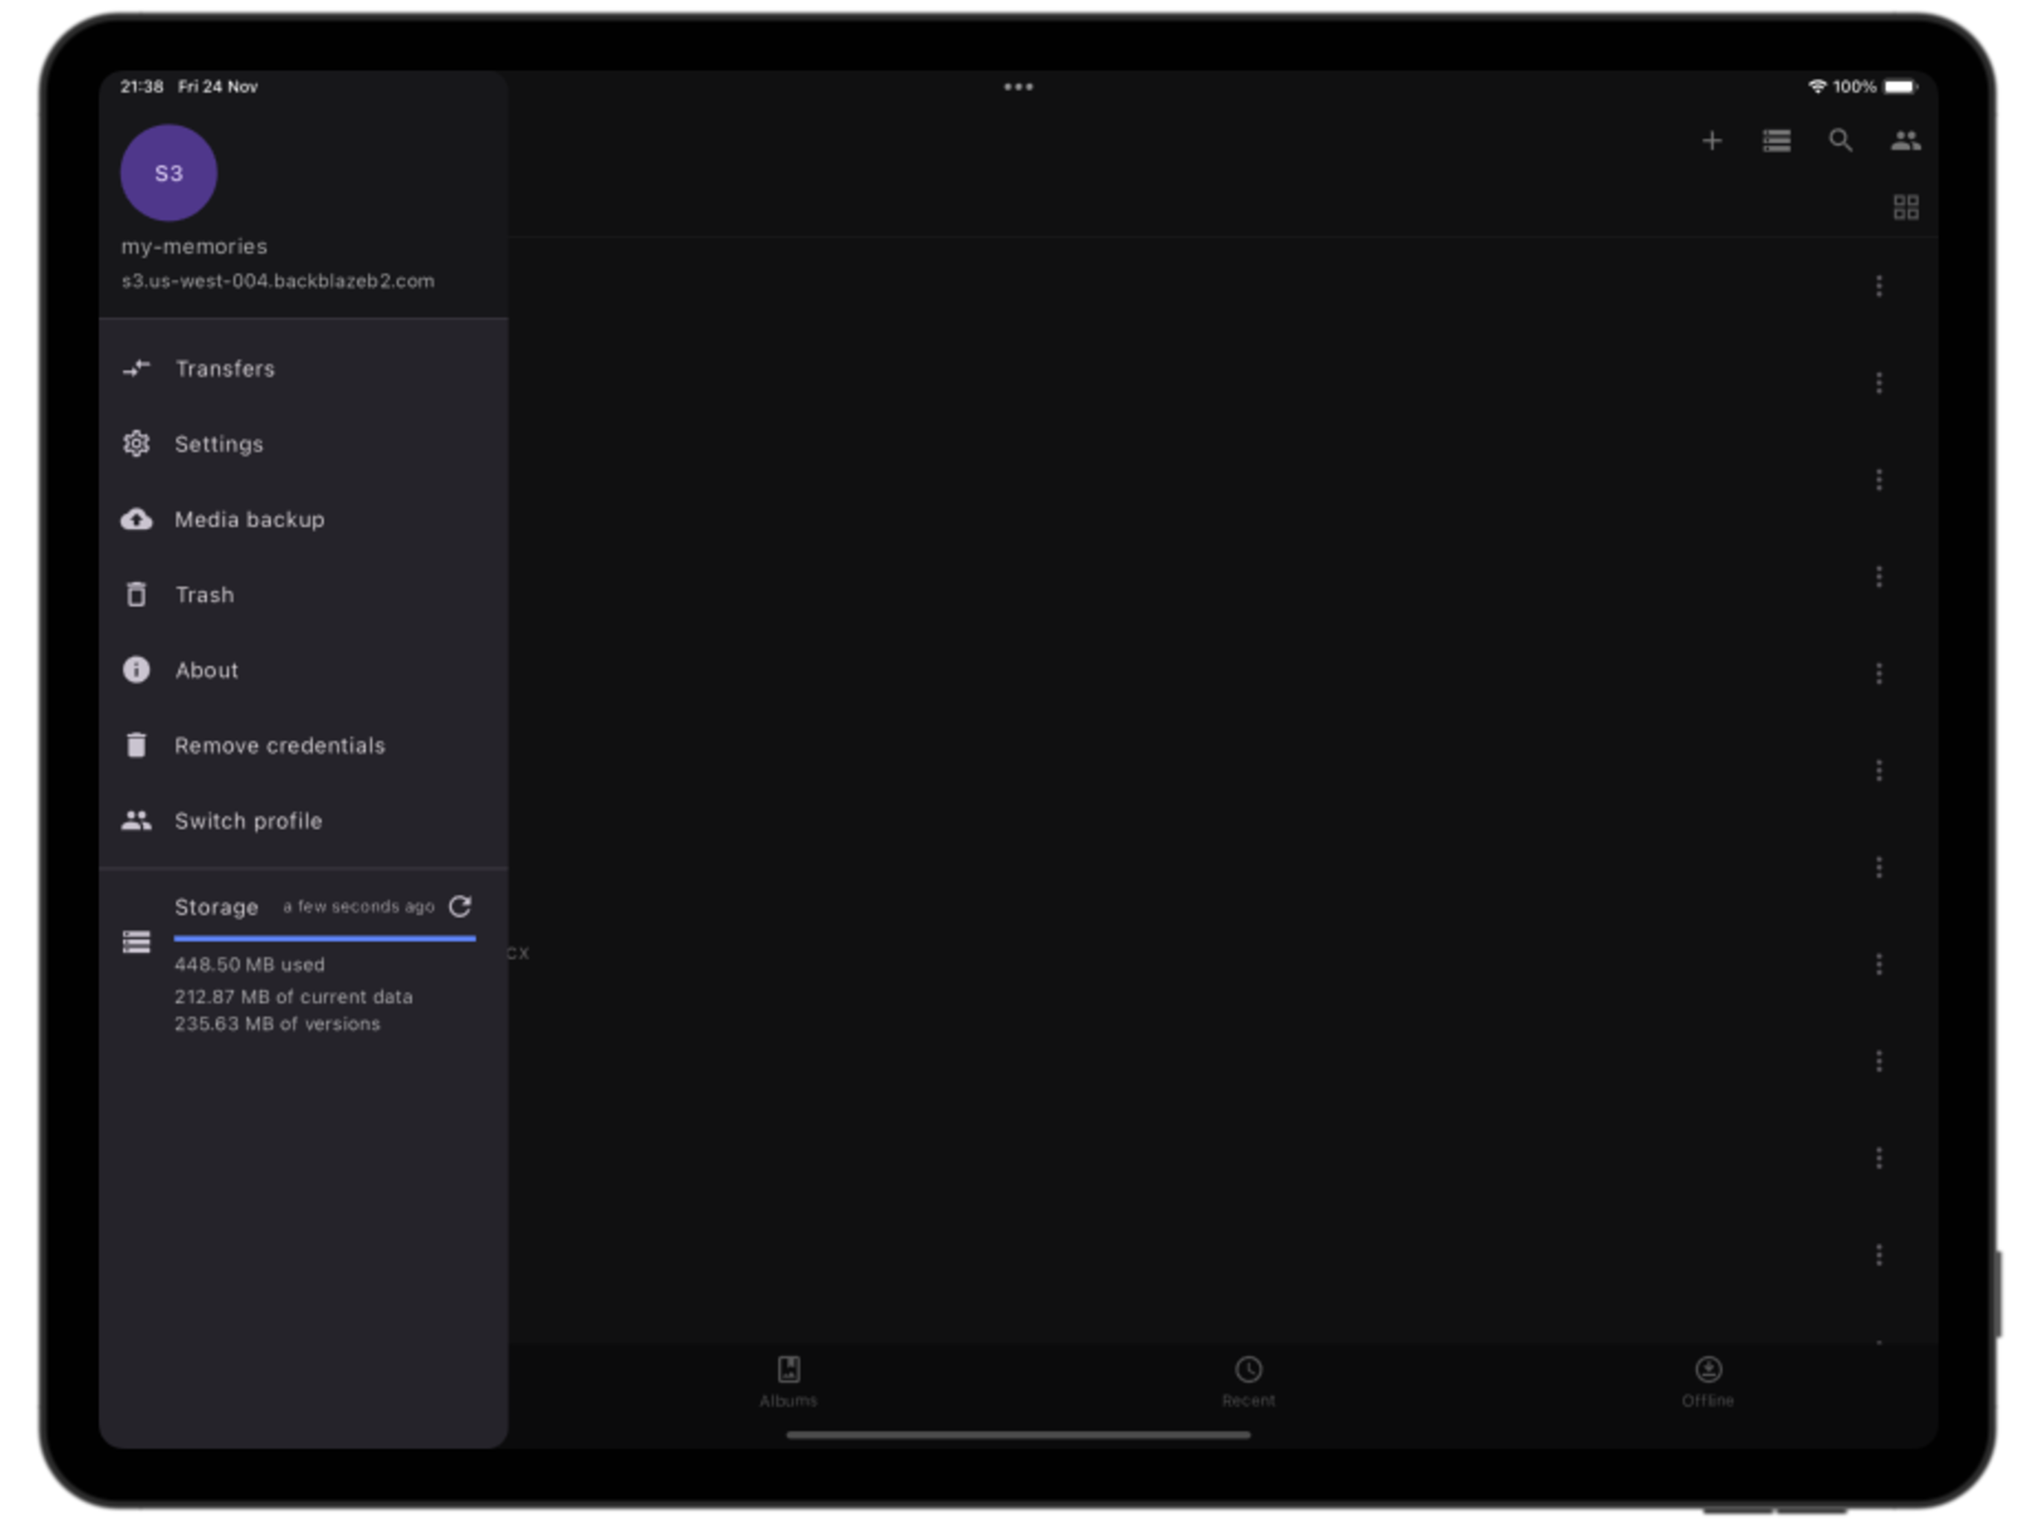Click the Settings gear icon
Viewport: 2036px width, 1526px height.
point(136,445)
